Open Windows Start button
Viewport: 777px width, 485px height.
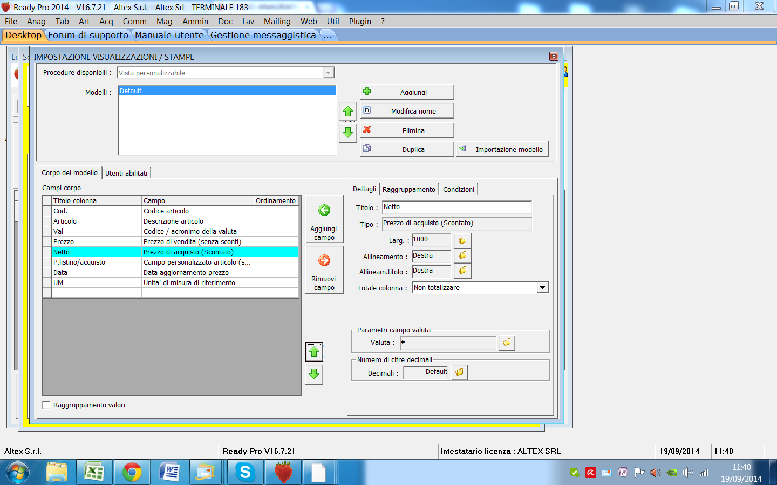coord(18,473)
